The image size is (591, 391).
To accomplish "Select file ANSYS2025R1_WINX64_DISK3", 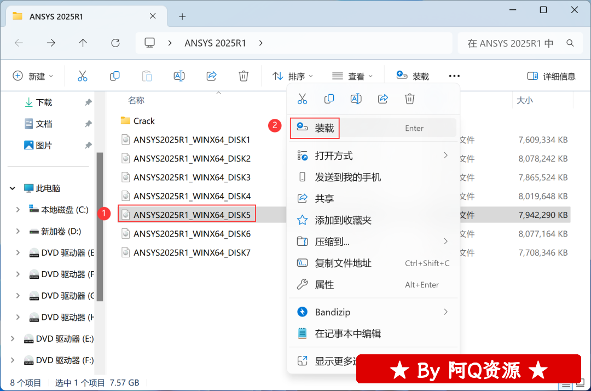I will pos(186,177).
